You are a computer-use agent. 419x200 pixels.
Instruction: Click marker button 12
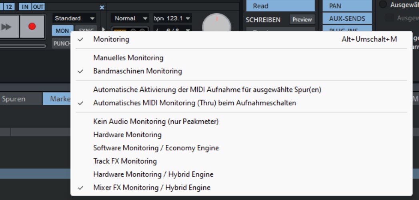[9, 7]
